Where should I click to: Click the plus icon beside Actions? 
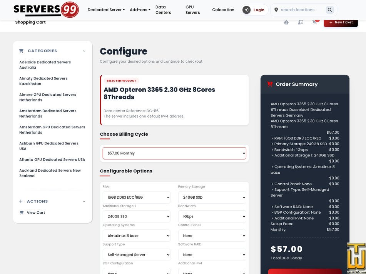[x=21, y=201]
